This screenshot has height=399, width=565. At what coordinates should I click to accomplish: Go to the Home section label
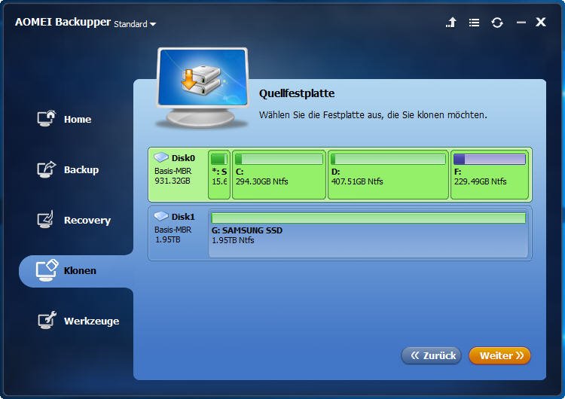point(78,119)
